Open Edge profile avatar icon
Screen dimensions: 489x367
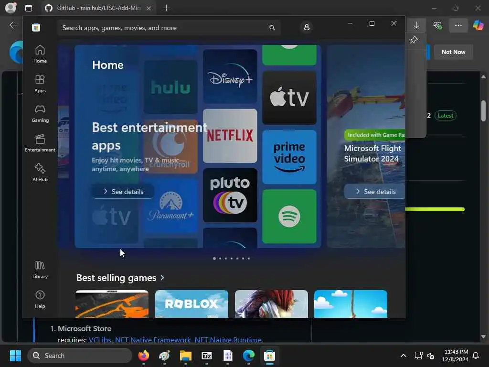pyautogui.click(x=11, y=8)
